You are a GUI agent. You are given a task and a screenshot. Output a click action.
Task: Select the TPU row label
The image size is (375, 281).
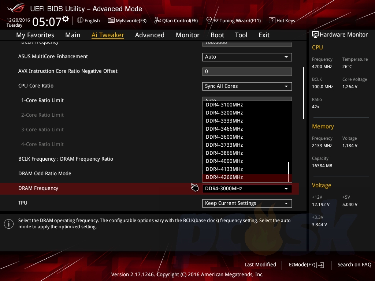pyautogui.click(x=23, y=203)
